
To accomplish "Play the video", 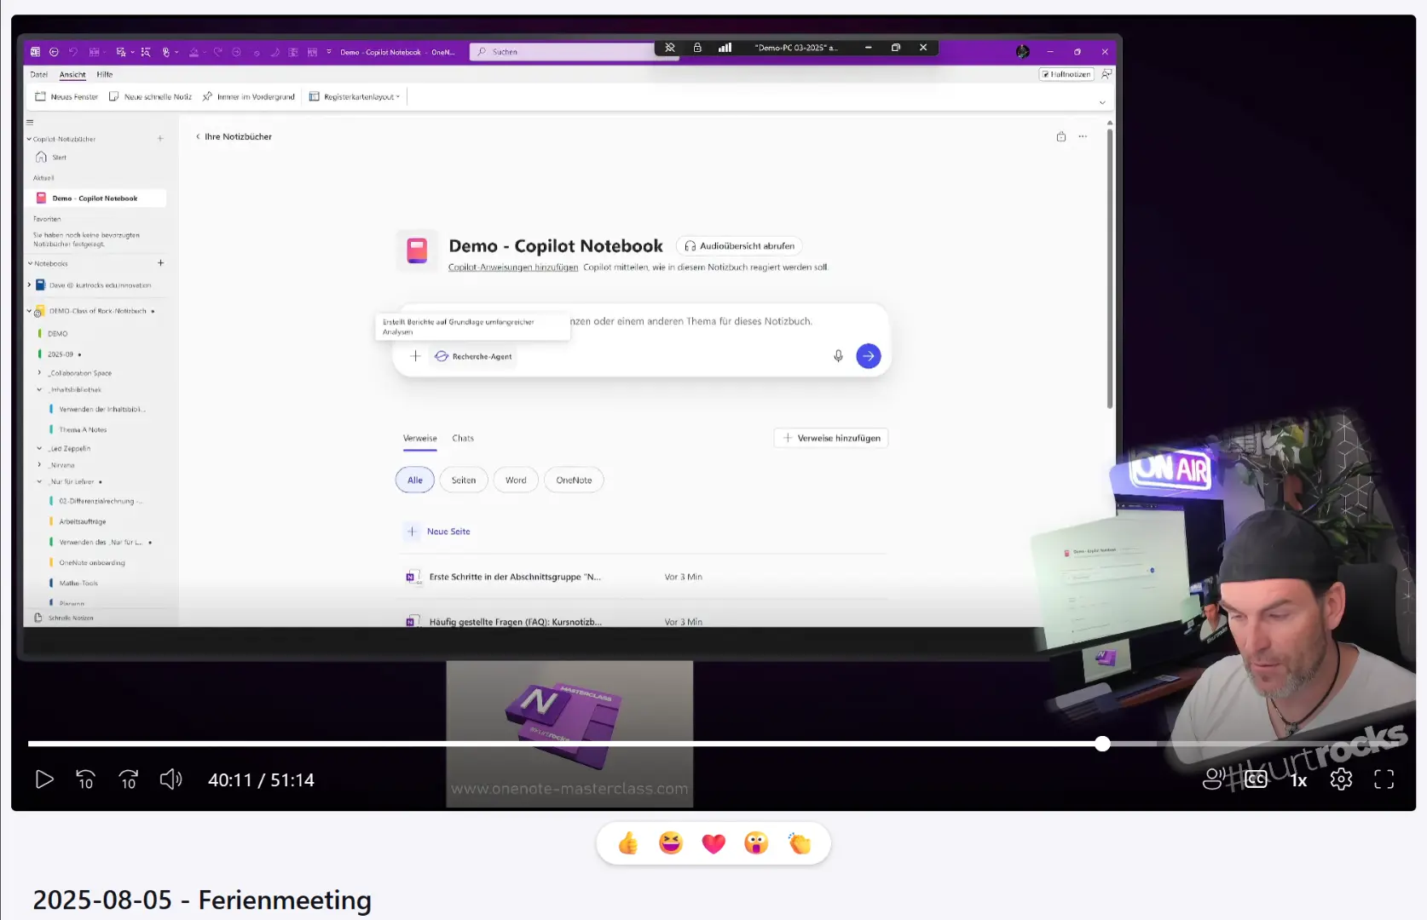I will click(44, 779).
